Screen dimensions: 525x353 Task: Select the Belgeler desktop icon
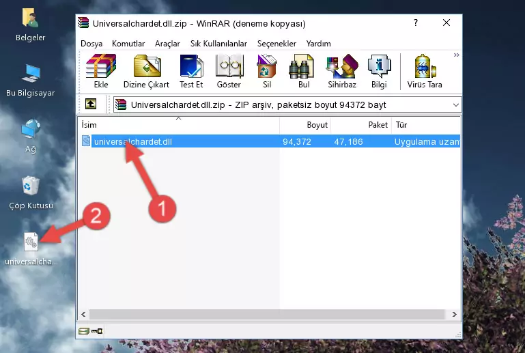click(x=30, y=25)
